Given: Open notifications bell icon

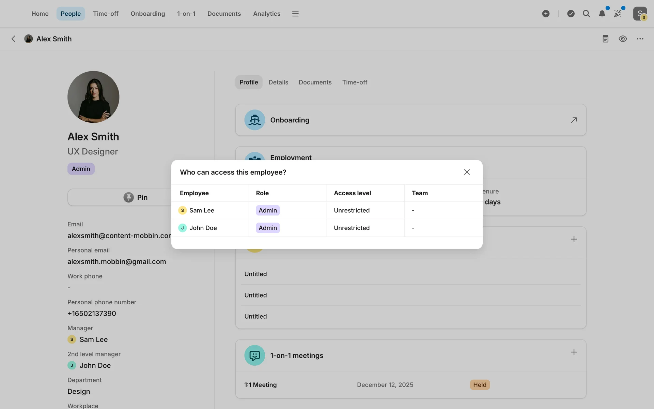Looking at the screenshot, I should click(x=602, y=14).
